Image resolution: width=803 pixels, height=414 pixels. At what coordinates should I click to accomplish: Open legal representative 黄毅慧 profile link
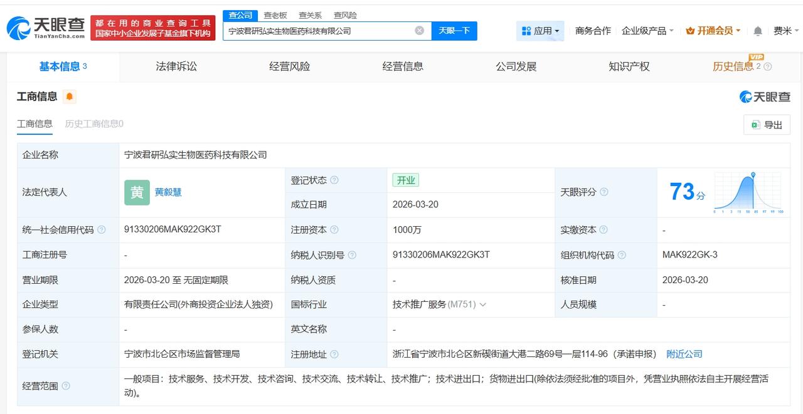click(x=167, y=192)
